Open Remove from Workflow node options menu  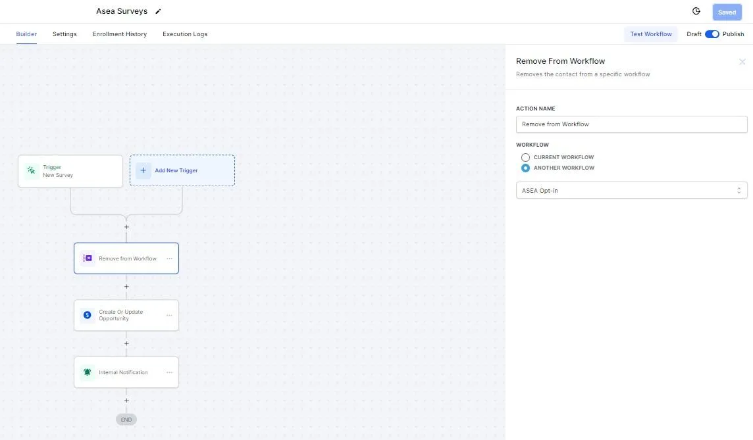tap(169, 258)
